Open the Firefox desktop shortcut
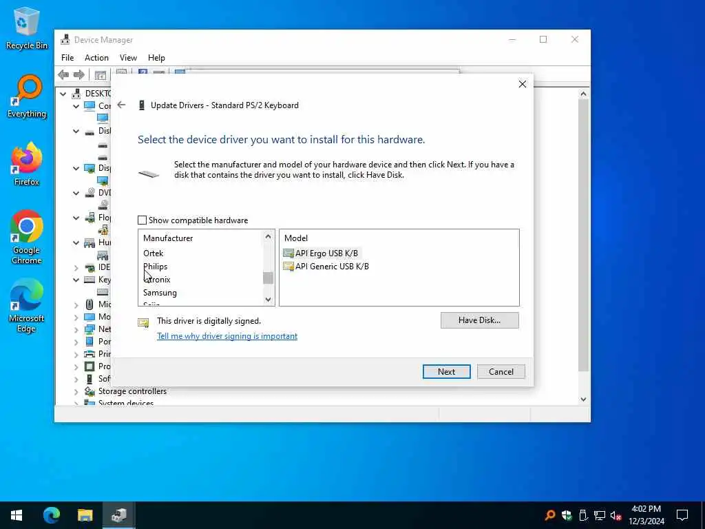The width and height of the screenshot is (705, 529). click(27, 164)
